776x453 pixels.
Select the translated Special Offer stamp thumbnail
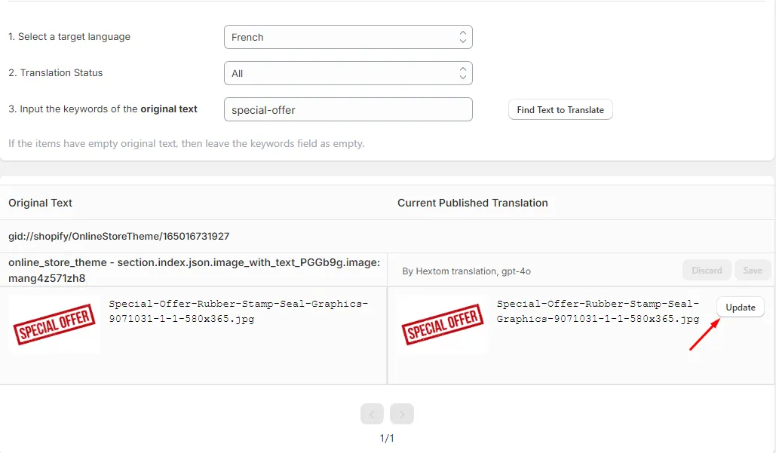coord(443,324)
